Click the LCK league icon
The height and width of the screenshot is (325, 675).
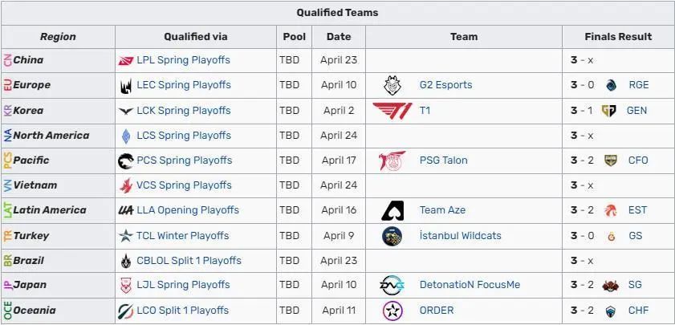(126, 111)
